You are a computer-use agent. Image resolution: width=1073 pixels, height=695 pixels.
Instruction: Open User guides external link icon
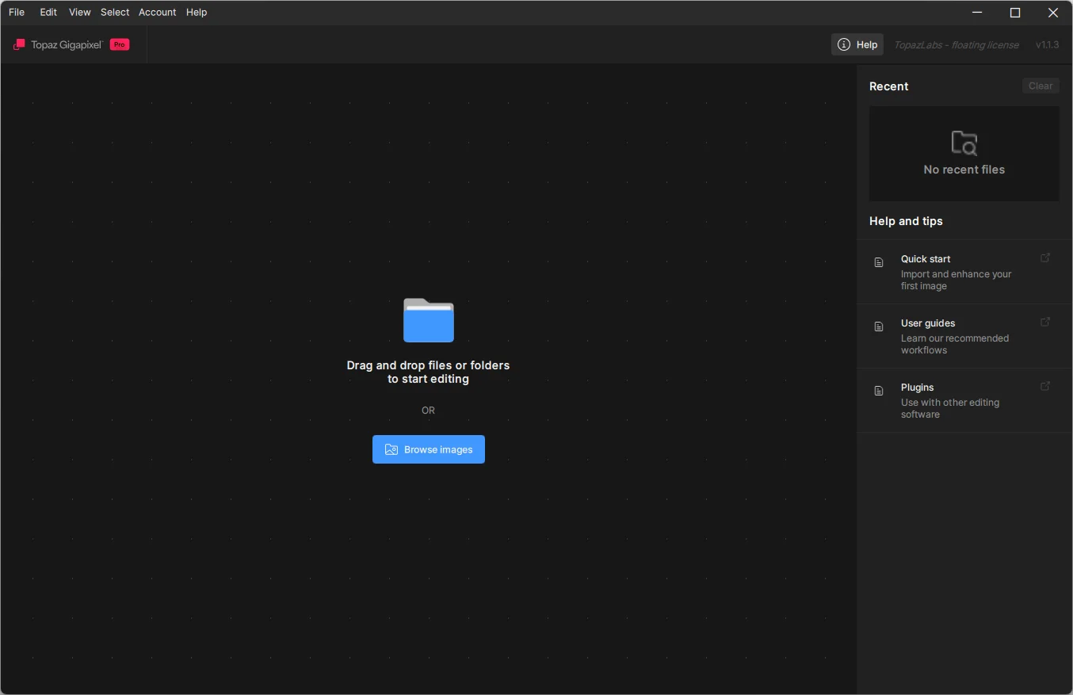coord(1045,322)
